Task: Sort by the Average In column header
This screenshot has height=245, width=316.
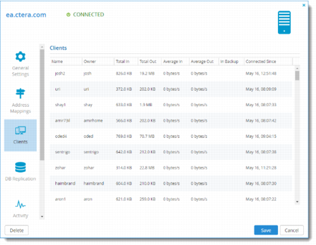Action: tap(175, 62)
